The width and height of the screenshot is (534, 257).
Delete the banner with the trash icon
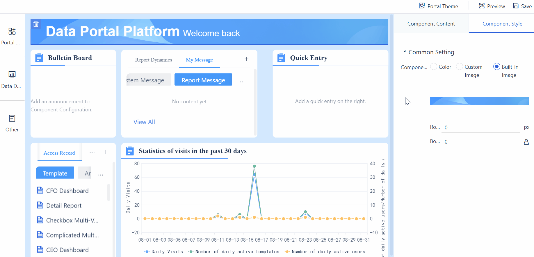(36, 24)
